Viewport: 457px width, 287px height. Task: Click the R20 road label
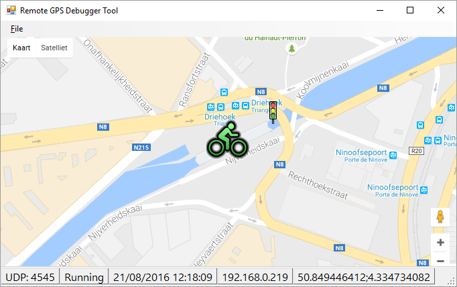(417, 151)
